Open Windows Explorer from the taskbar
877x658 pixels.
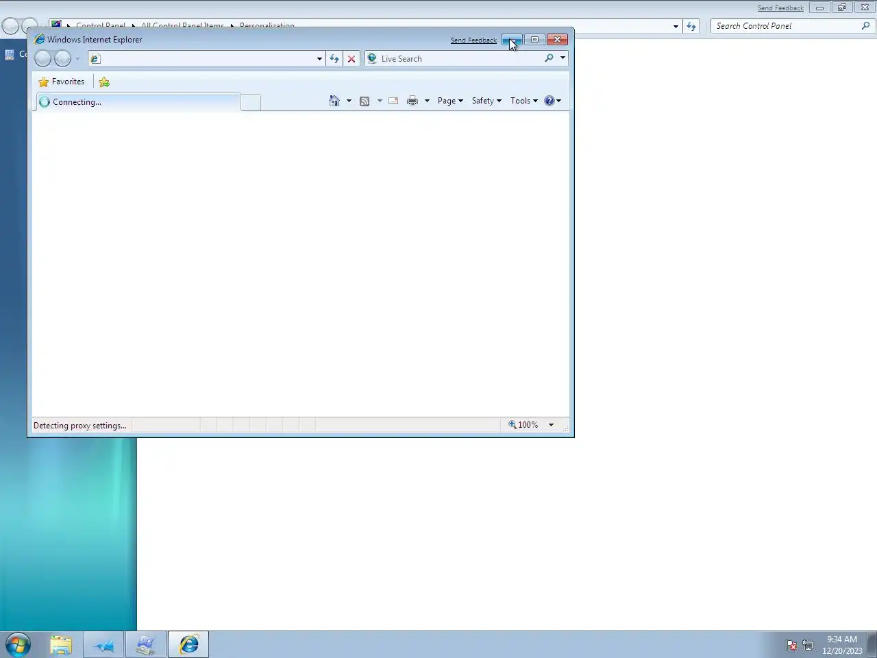coord(61,644)
